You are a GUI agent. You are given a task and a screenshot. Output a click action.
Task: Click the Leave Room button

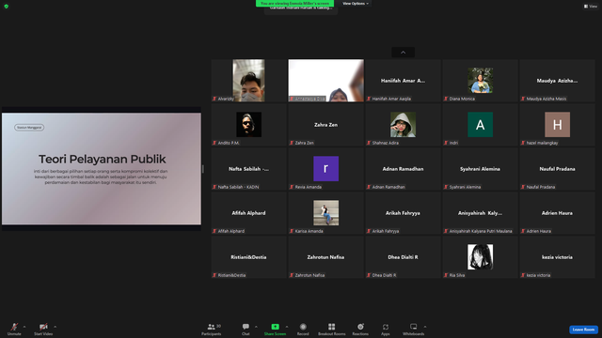[x=583, y=330]
